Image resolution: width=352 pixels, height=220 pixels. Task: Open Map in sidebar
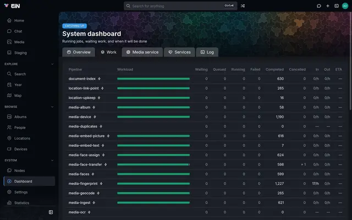(29, 96)
